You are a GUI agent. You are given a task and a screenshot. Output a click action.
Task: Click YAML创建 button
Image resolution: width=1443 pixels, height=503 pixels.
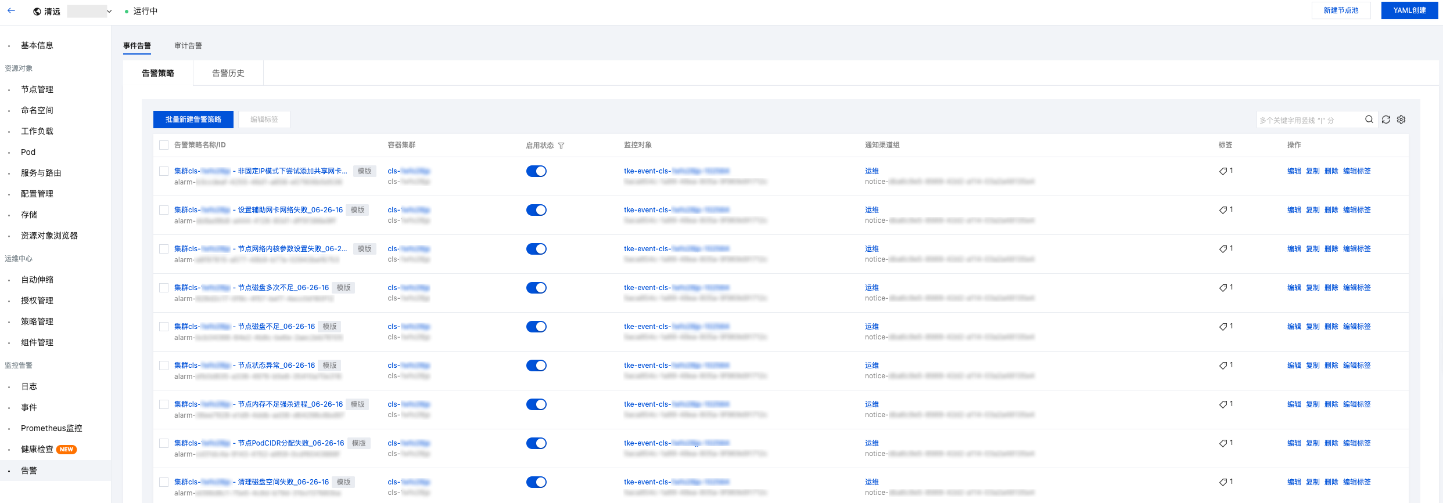point(1409,10)
